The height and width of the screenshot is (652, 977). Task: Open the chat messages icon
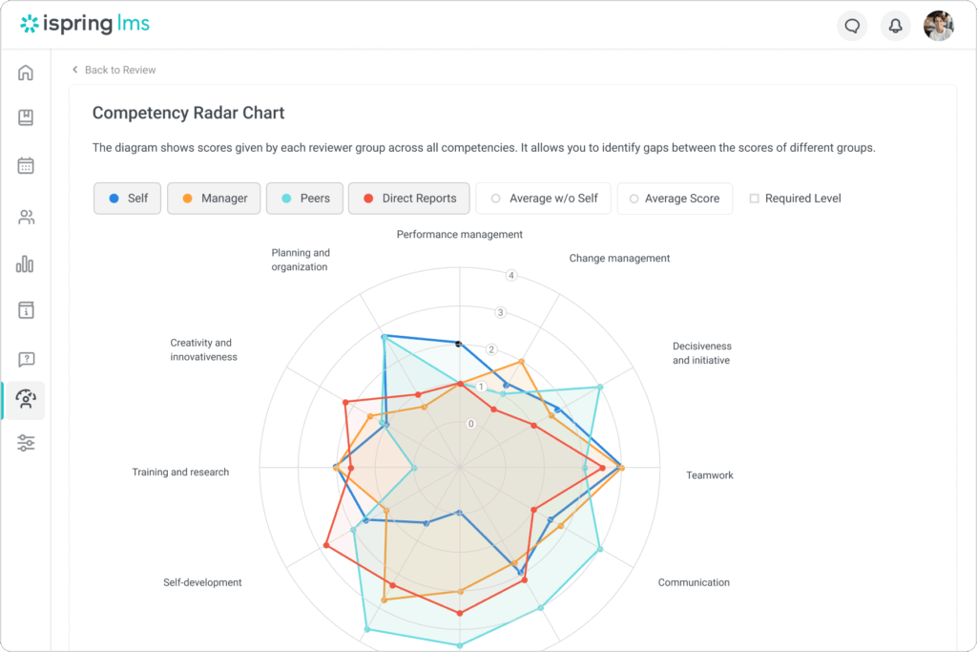852,26
